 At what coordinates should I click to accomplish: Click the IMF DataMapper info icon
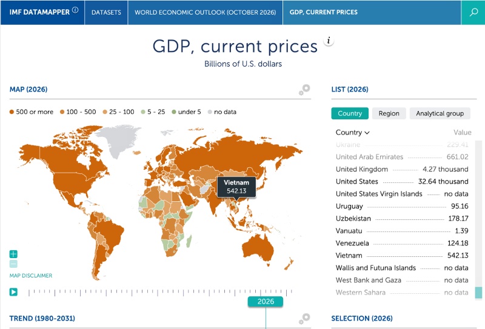(75, 10)
